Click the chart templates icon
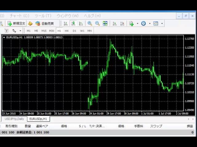 pyautogui.click(x=156, y=23)
